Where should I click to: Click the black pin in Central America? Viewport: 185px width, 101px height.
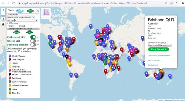coord(67,57)
